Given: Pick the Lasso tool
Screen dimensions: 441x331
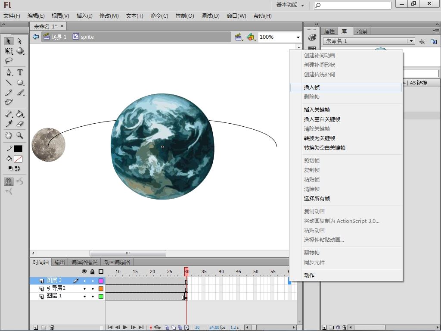Looking at the screenshot, I should (x=9, y=60).
